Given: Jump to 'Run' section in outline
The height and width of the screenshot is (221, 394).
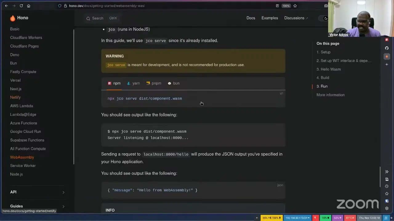Looking at the screenshot, I should (x=322, y=87).
